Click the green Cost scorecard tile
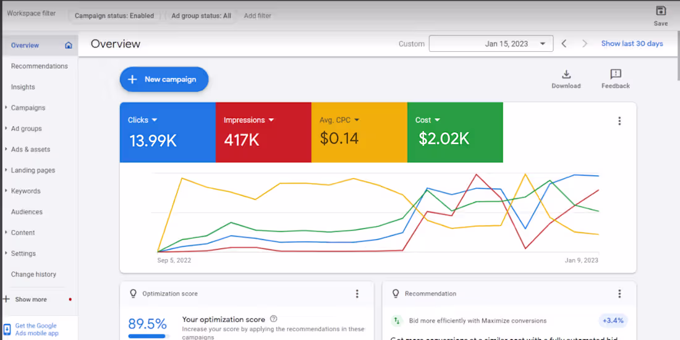The height and width of the screenshot is (340, 680). pyautogui.click(x=455, y=132)
